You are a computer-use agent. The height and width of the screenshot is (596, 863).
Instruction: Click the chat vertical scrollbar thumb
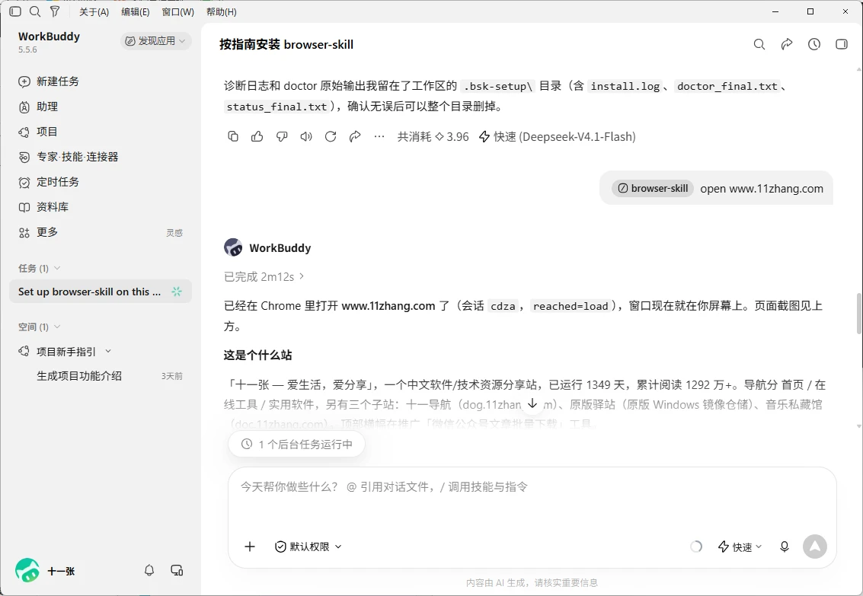coord(858,314)
